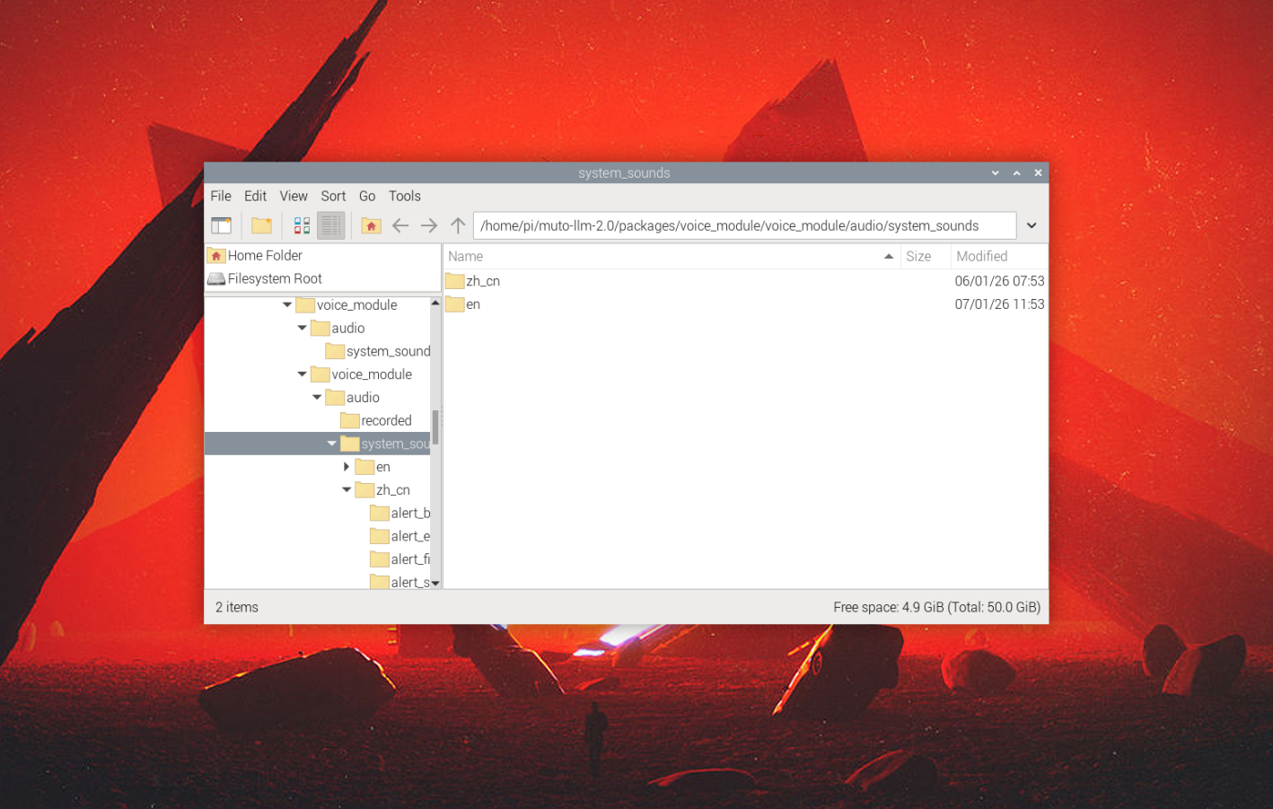
Task: Create a new folder using toolbar icon
Action: [261, 225]
